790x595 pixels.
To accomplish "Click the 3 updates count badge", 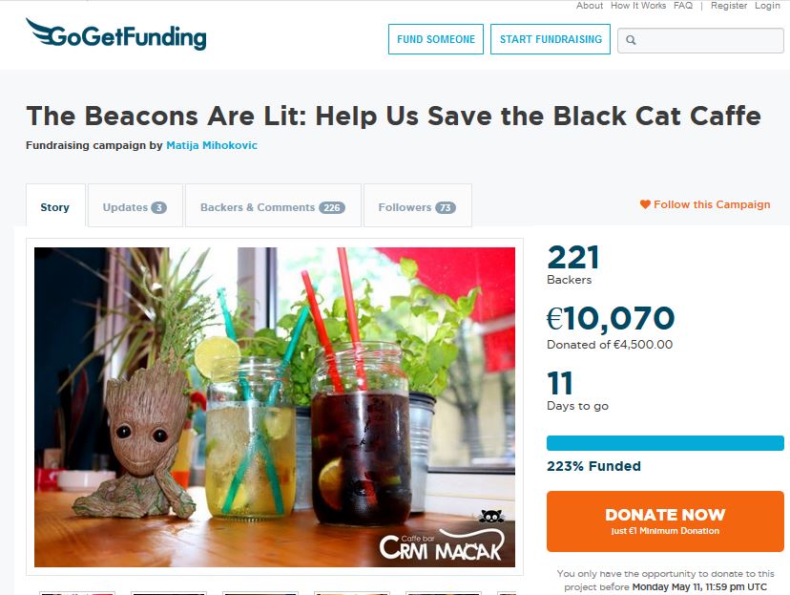I will click(158, 208).
